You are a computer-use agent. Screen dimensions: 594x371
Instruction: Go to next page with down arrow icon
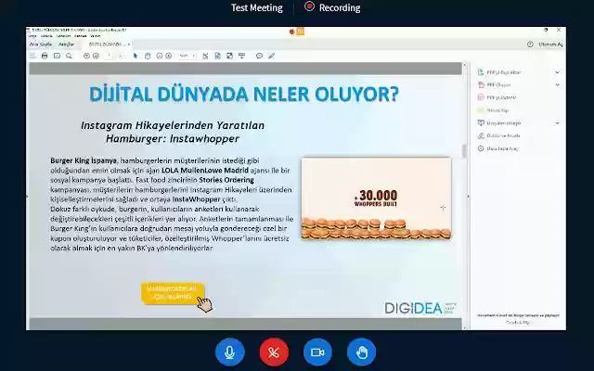point(96,56)
